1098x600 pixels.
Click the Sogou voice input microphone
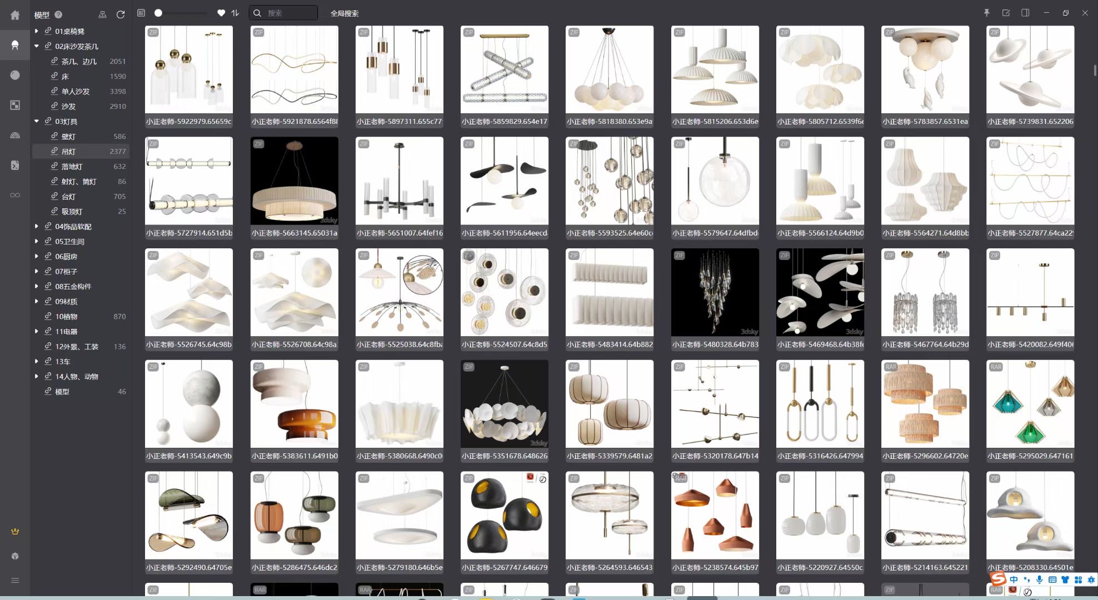pyautogui.click(x=1039, y=579)
